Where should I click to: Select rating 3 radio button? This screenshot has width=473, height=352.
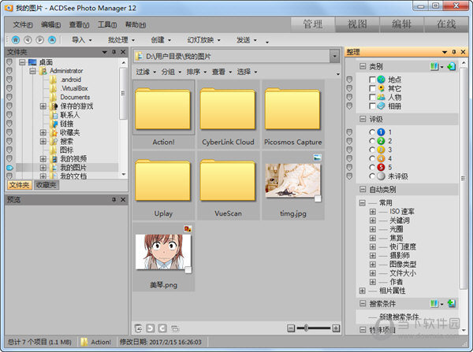coord(372,150)
